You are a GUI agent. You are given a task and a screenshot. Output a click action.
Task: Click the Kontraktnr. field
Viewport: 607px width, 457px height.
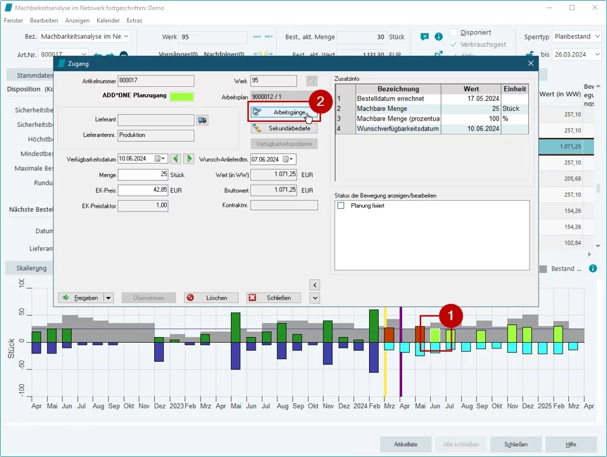(284, 205)
